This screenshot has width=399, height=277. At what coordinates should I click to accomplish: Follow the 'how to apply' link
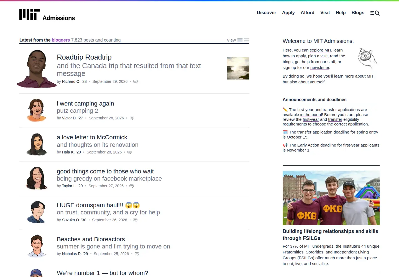pos(294,56)
